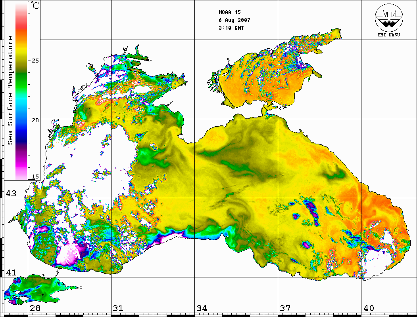The image size is (417, 317).
Task: Click longitude label 34
Action: tap(202, 308)
